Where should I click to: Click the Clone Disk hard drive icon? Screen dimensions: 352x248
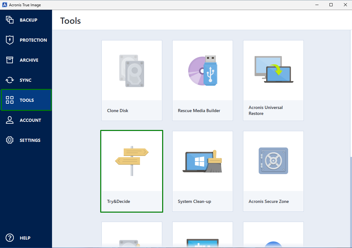[132, 70]
